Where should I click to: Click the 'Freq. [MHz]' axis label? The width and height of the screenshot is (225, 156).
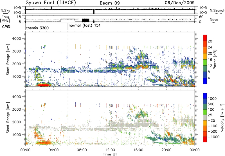[5, 19]
